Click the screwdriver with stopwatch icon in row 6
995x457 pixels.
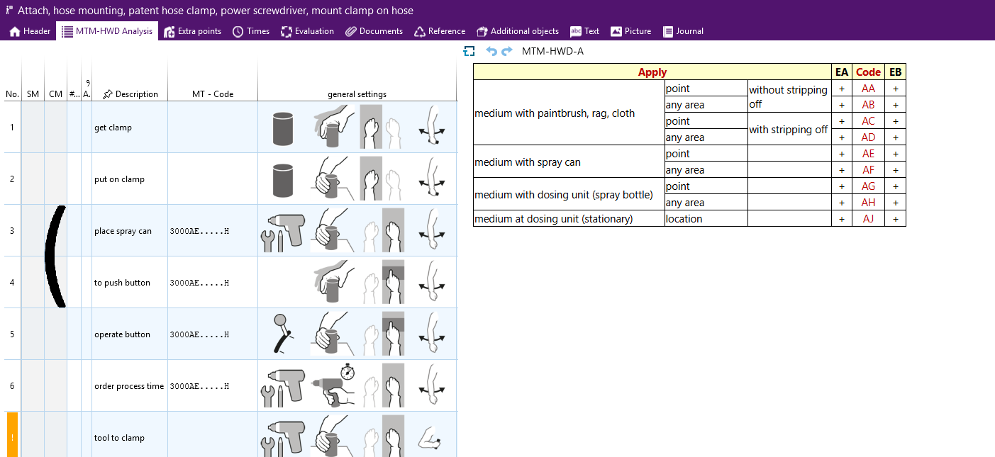[333, 385]
